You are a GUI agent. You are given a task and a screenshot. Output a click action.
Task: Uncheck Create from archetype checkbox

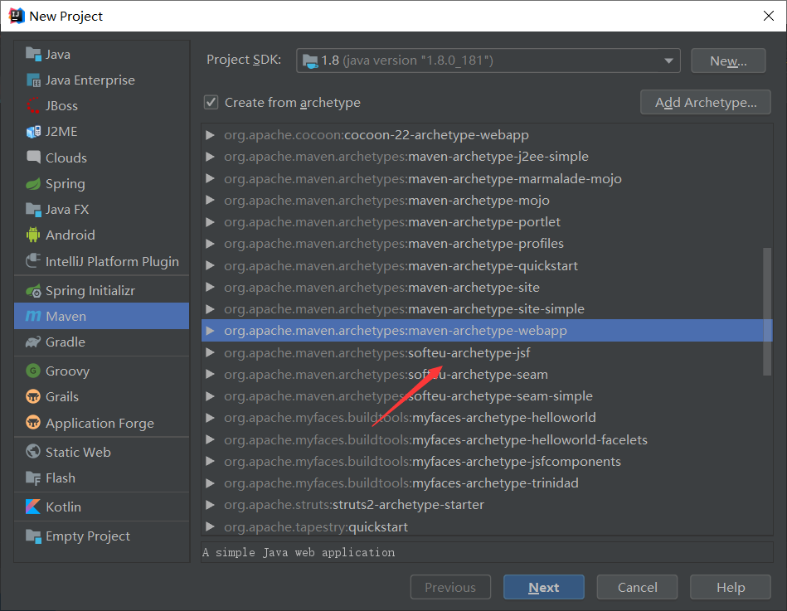[211, 102]
